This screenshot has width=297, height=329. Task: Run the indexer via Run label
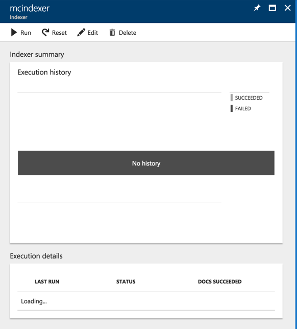pos(26,33)
